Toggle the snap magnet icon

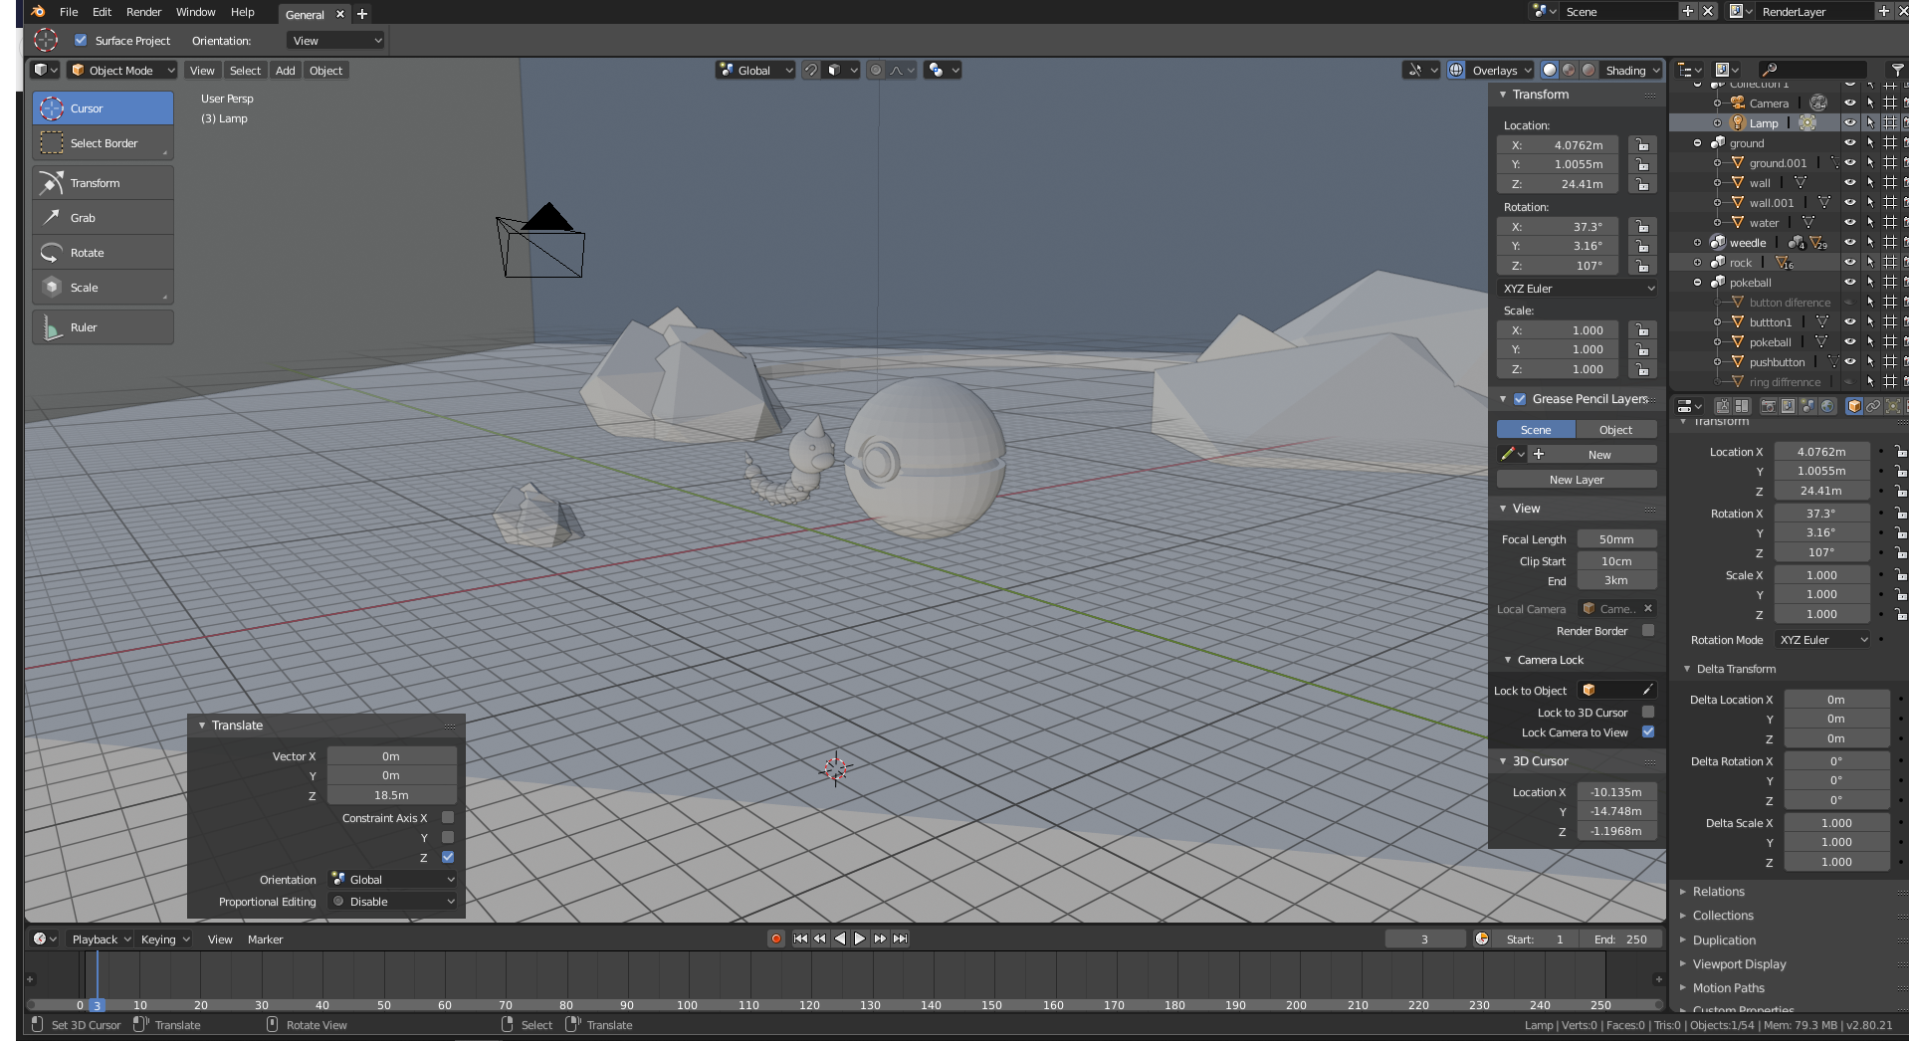811,71
